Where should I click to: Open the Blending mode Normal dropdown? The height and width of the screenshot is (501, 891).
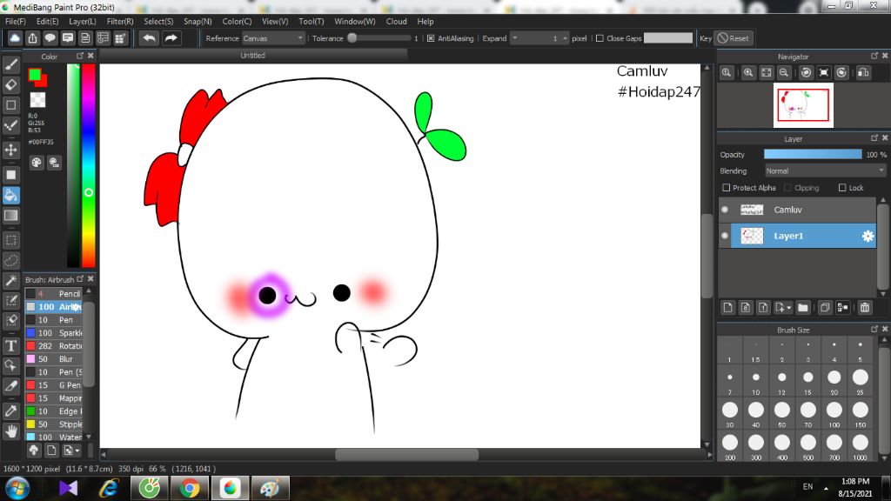pos(825,171)
